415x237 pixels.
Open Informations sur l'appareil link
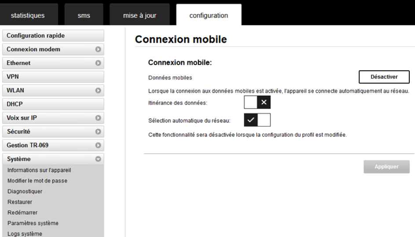39,170
